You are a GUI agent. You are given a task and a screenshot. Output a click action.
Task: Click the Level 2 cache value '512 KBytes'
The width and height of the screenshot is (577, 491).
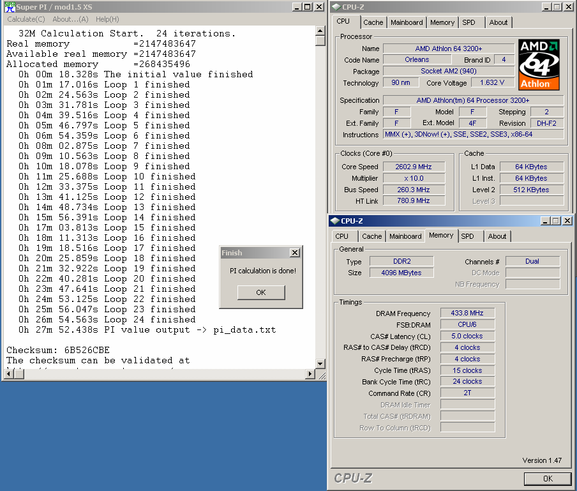point(532,190)
